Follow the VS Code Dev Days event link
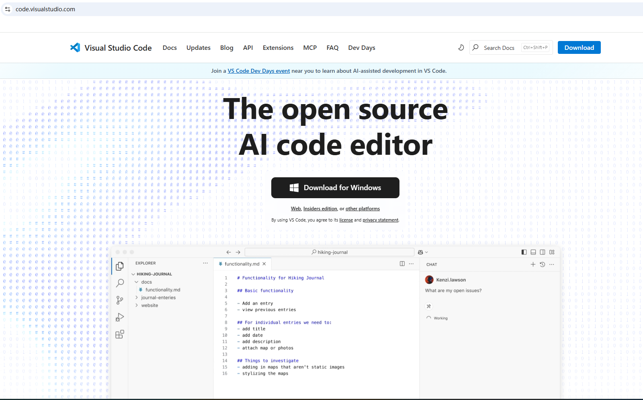643x400 pixels. click(259, 71)
